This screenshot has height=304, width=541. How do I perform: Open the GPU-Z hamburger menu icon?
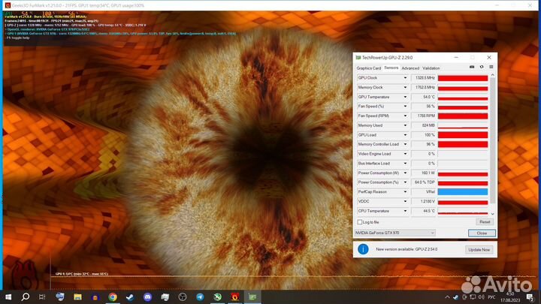click(x=489, y=68)
